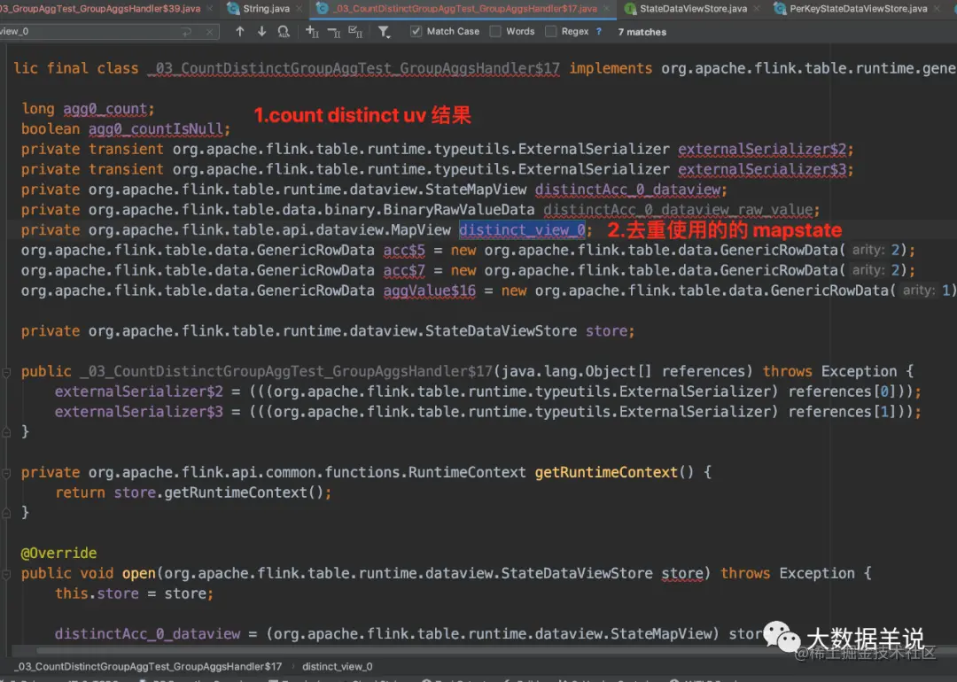Image resolution: width=957 pixels, height=682 pixels.
Task: Collapse the constructor code block fold marker
Action: click(x=6, y=371)
